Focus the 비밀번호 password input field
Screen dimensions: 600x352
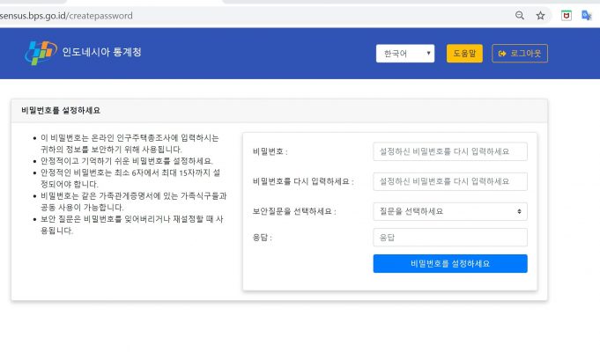[450, 152]
